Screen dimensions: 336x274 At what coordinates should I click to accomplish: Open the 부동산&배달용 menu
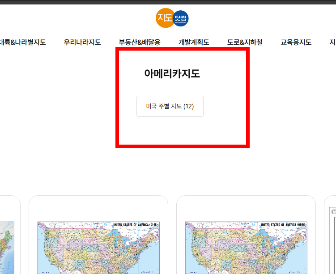click(140, 42)
